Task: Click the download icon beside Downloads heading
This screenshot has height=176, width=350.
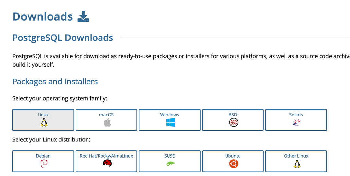Action: (x=83, y=16)
